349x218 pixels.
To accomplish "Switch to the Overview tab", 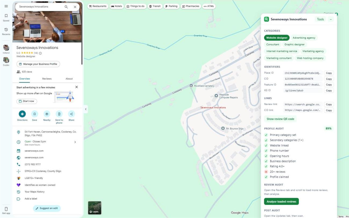I will pyautogui.click(x=25, y=79).
